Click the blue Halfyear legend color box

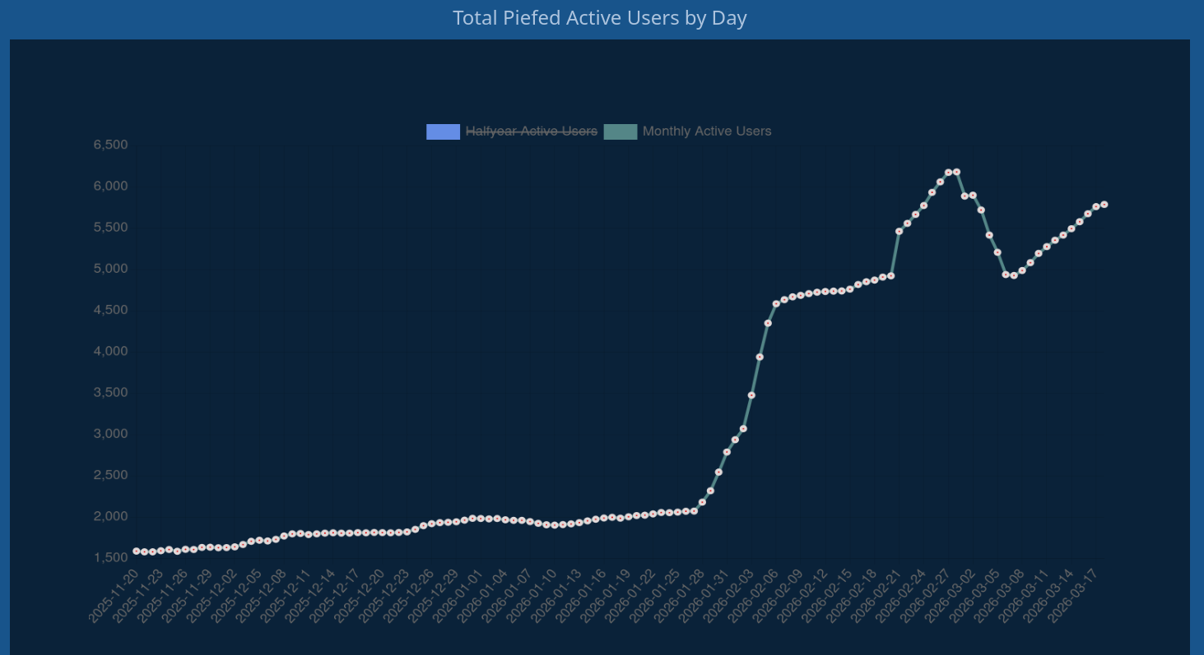443,131
